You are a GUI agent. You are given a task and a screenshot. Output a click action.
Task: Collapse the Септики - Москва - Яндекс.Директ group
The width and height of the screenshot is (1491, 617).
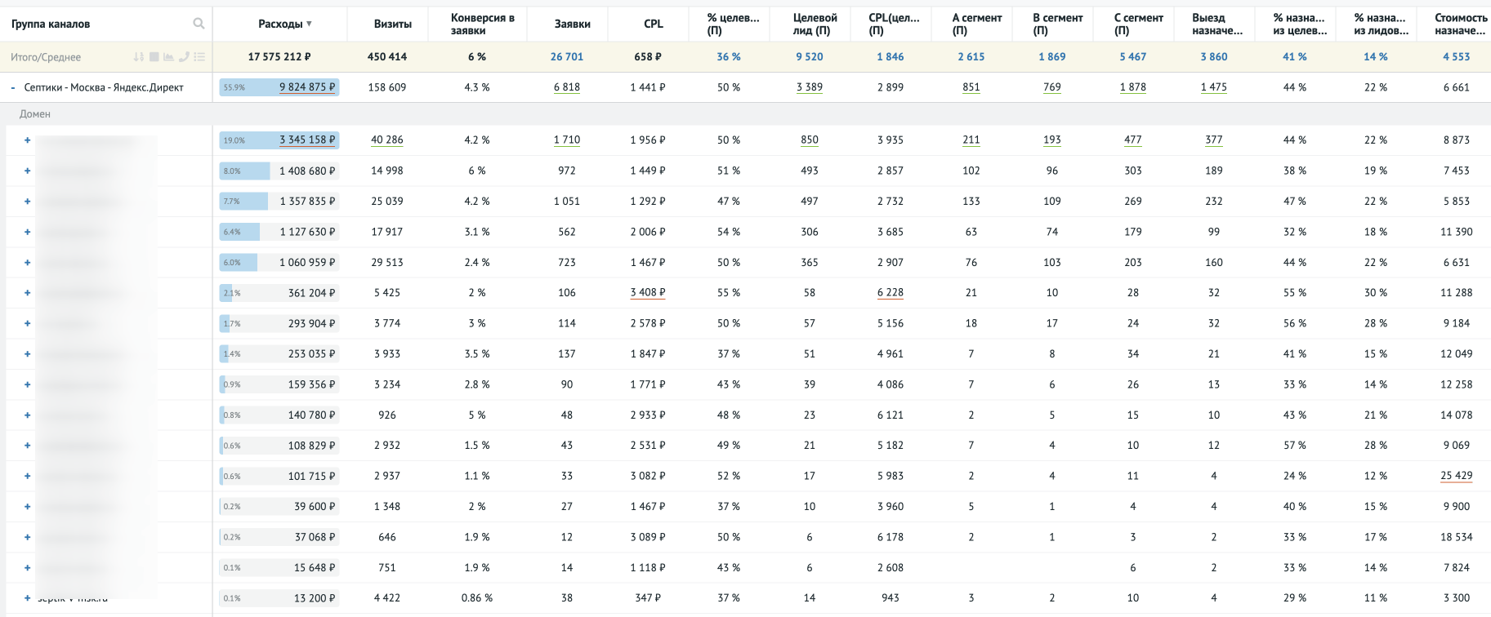point(13,87)
